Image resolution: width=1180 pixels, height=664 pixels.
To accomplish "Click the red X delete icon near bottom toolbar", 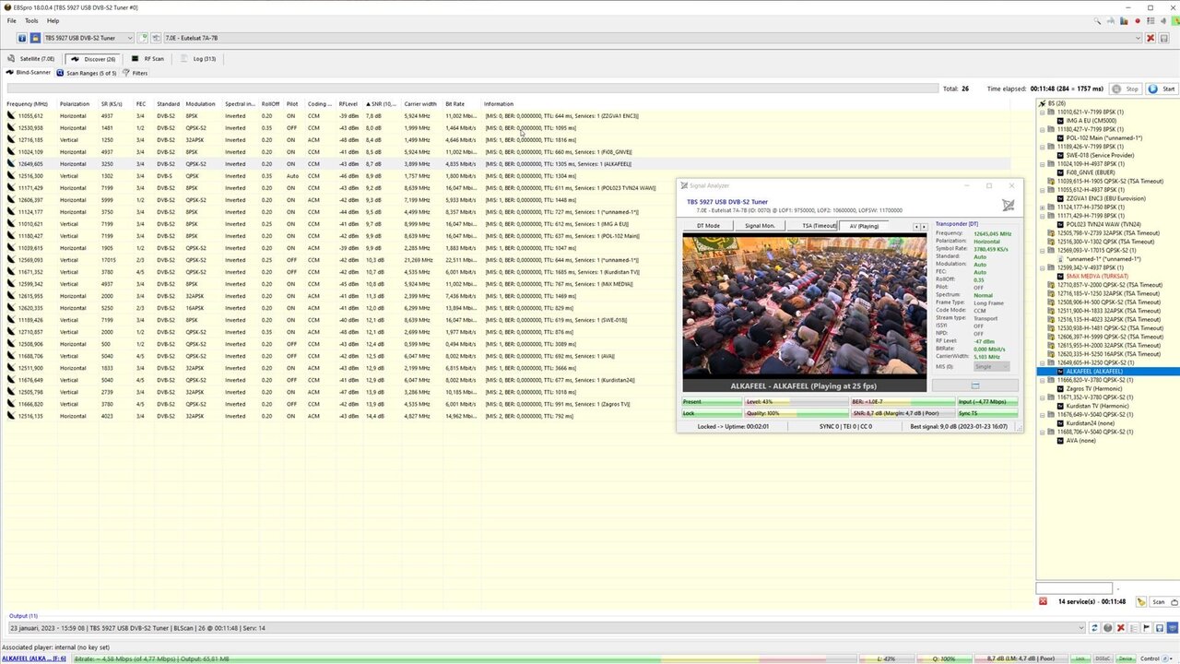I will point(1121,627).
